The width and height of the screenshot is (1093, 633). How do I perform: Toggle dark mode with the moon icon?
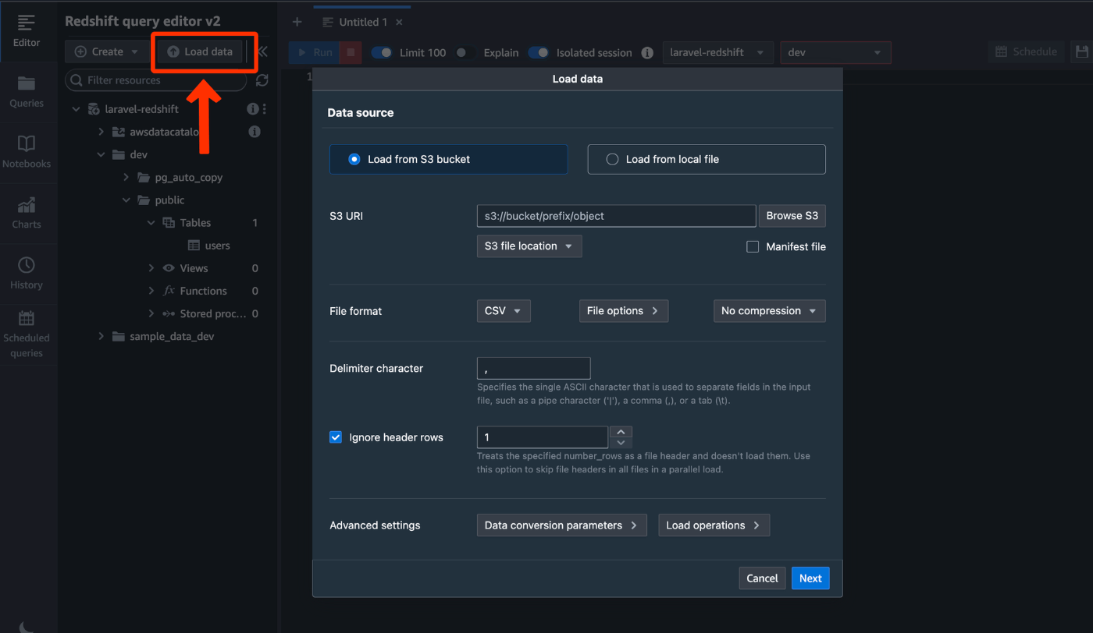26,626
